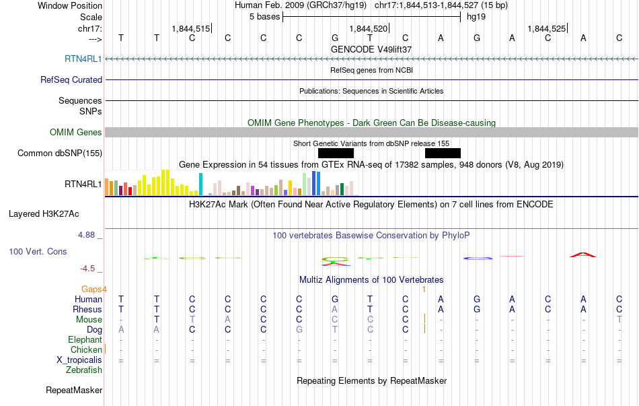
Task: Open the Layered H3K27Ac track label
Action: click(x=44, y=214)
